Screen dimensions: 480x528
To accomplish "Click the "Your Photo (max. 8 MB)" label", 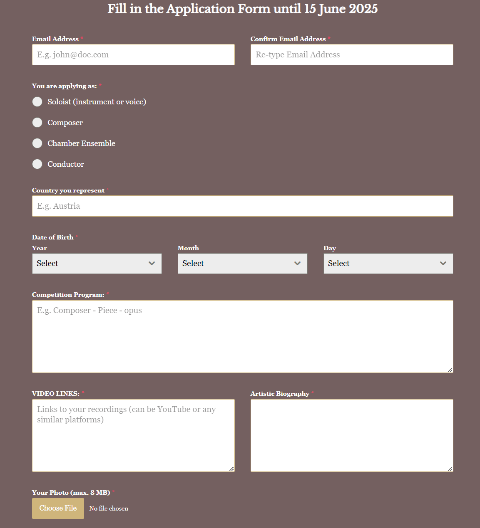I will click(71, 493).
